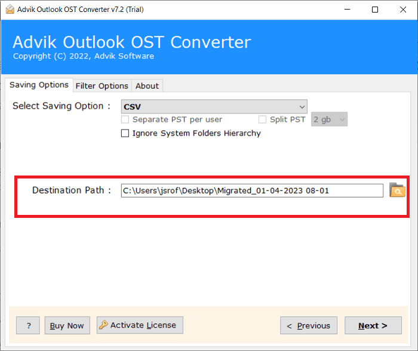This screenshot has height=351, width=418.
Task: Go back with the Previous button
Action: [x=309, y=325]
